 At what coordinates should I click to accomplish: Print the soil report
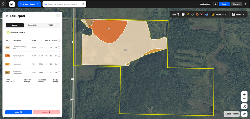[19, 112]
